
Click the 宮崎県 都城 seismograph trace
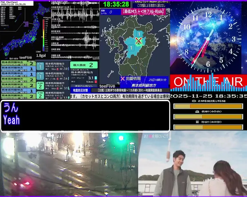click(x=75, y=51)
